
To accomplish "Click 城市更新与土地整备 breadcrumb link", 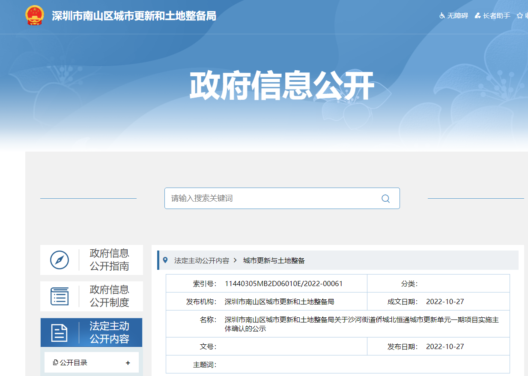I will (x=274, y=260).
